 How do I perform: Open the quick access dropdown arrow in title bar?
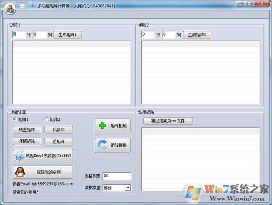[x=32, y=6]
